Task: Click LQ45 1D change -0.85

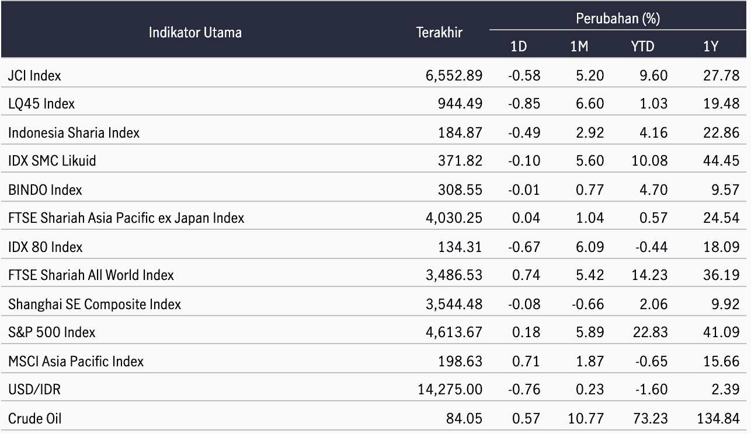Action: tap(524, 104)
